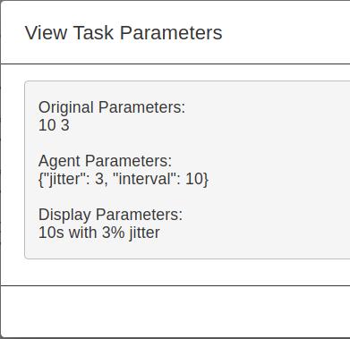Click the View Task Parameters dialog title
Viewport: 350px width, 339px height.
click(124, 33)
